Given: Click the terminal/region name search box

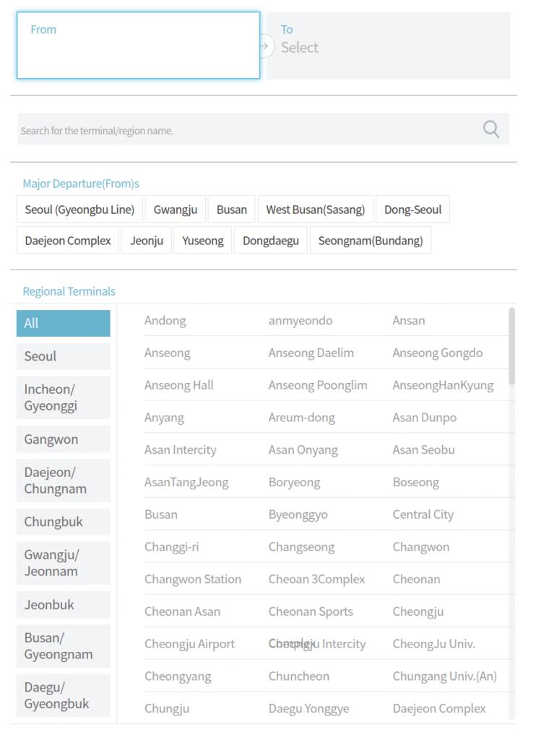Looking at the screenshot, I should click(x=246, y=130).
